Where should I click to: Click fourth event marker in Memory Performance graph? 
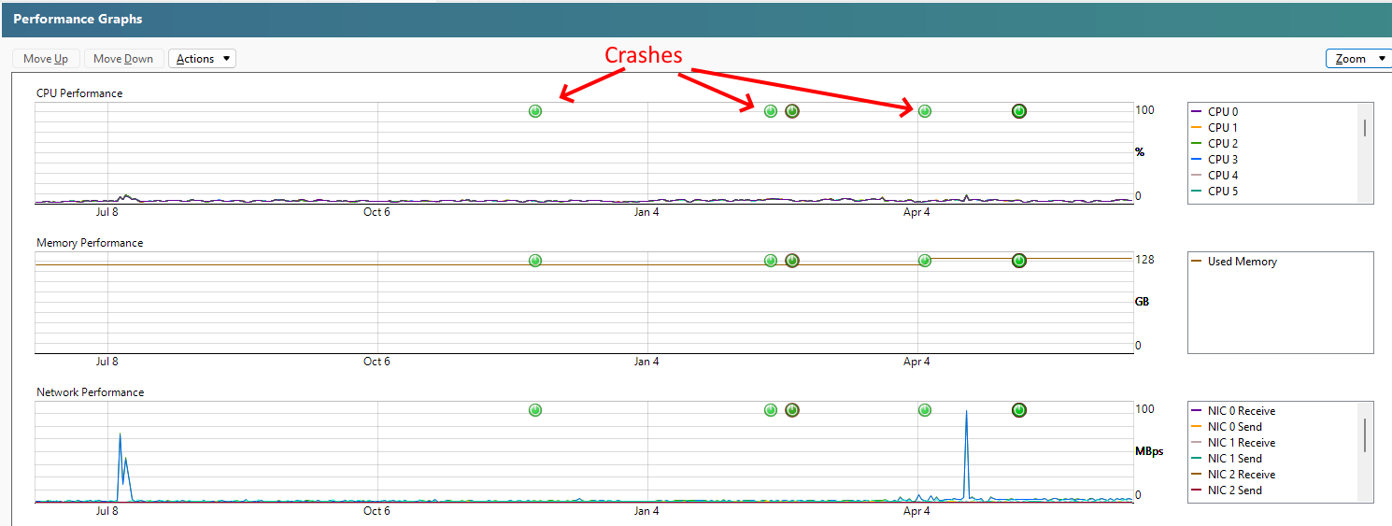pyautogui.click(x=925, y=261)
